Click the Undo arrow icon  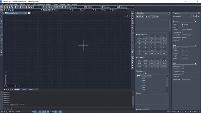(35, 7)
